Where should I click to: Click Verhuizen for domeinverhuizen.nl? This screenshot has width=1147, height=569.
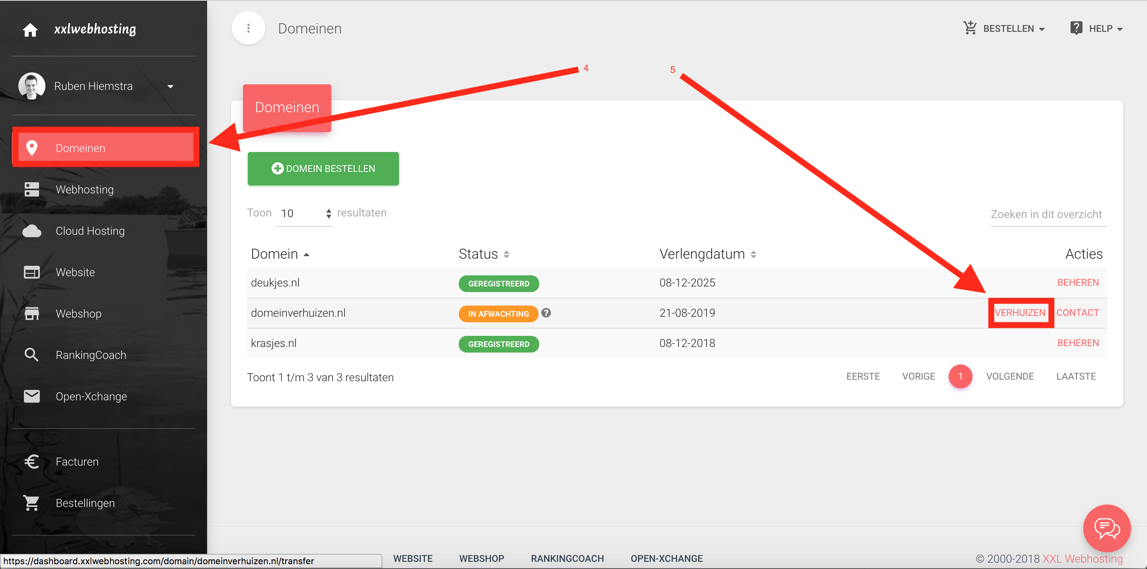(1020, 313)
